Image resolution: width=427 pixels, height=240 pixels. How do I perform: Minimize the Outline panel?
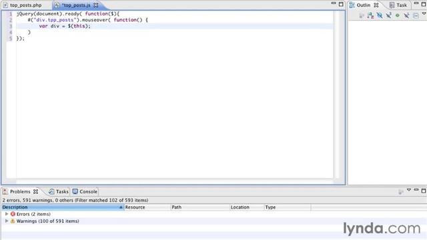(x=416, y=3)
